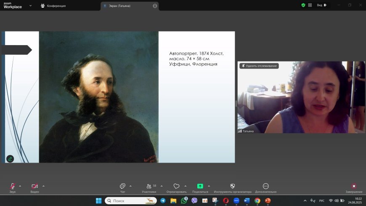The image size is (366, 206).
Task: Click the shared screen self-portrait painting
Action: point(98,97)
